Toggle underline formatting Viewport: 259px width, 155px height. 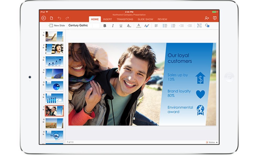click(x=121, y=26)
